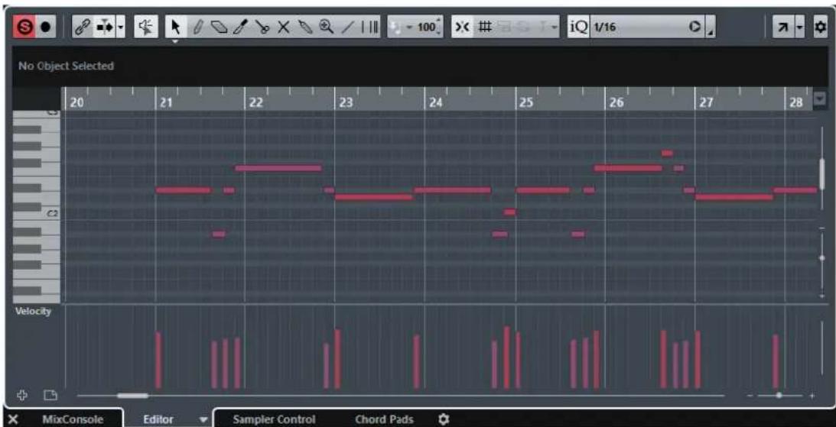Select the highest short note in bar 26
The width and height of the screenshot is (836, 427).
click(667, 154)
